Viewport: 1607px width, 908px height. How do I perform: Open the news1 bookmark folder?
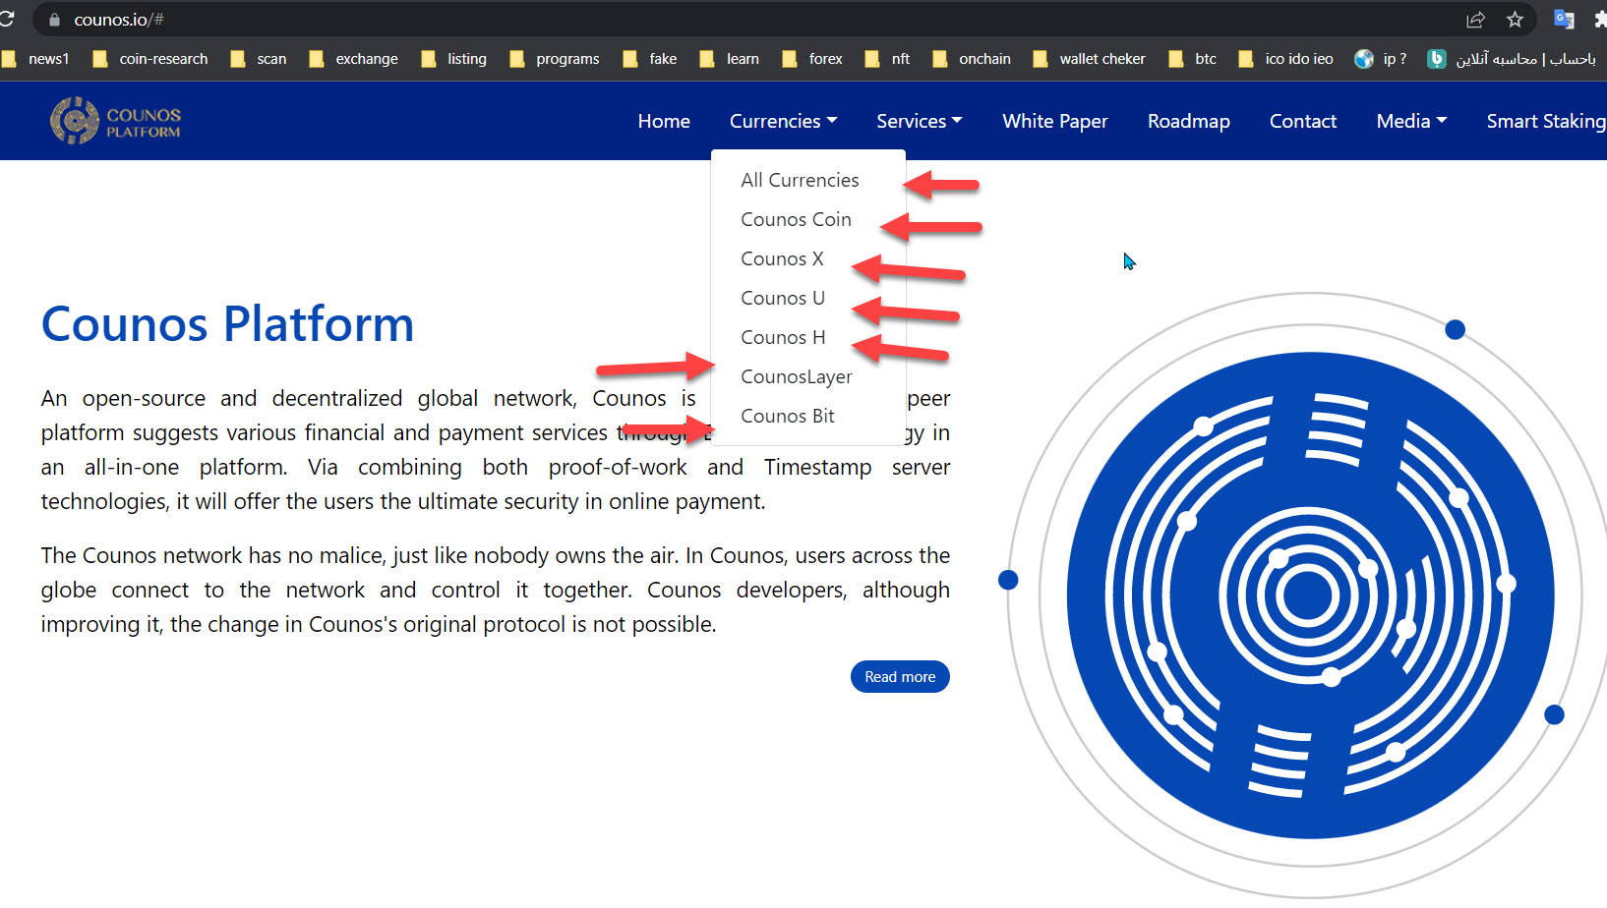pos(35,59)
